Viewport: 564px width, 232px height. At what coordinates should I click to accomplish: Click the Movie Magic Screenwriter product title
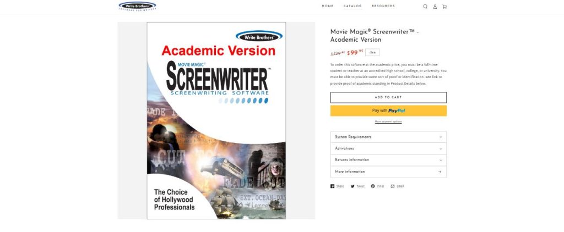point(375,36)
